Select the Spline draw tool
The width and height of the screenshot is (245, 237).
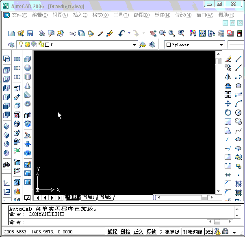[238, 130]
